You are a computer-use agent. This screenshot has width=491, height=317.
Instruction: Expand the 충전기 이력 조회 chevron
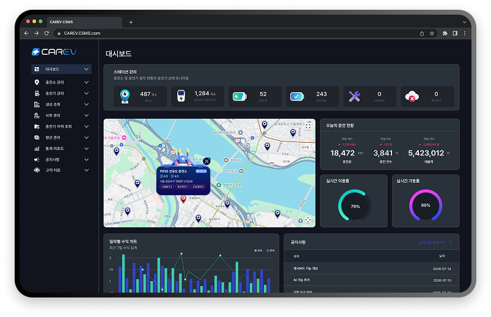87,126
